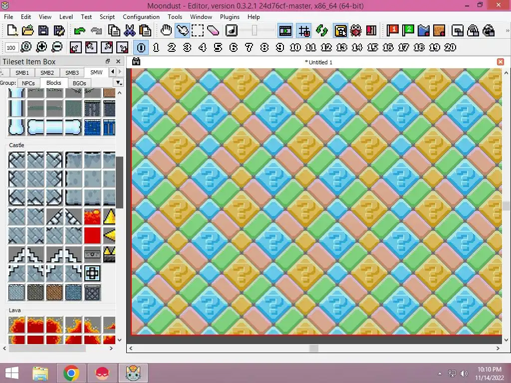Go to top-left section corner
Screen dimensions: 511x383
click(x=91, y=47)
